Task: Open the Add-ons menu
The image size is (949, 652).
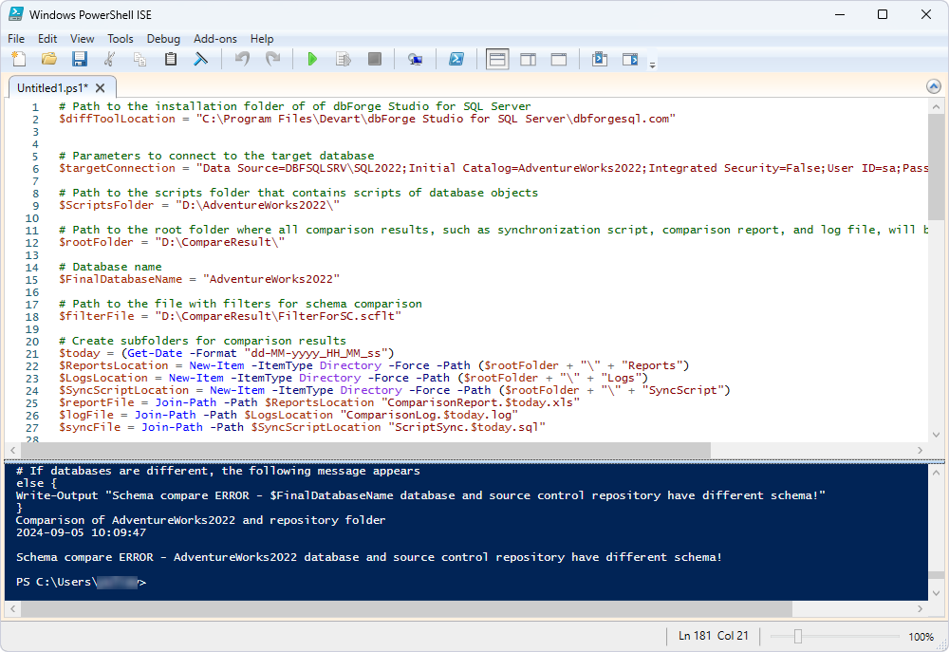Action: tap(215, 39)
